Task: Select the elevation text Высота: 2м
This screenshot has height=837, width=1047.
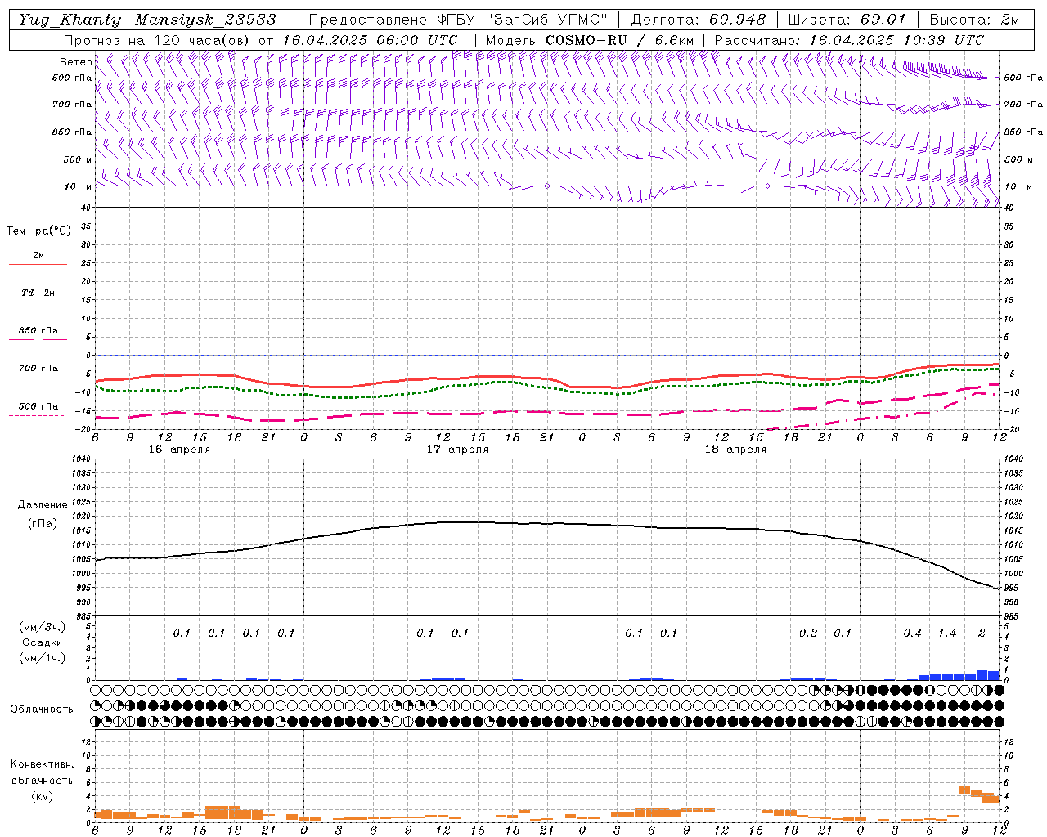Action: (x=975, y=20)
